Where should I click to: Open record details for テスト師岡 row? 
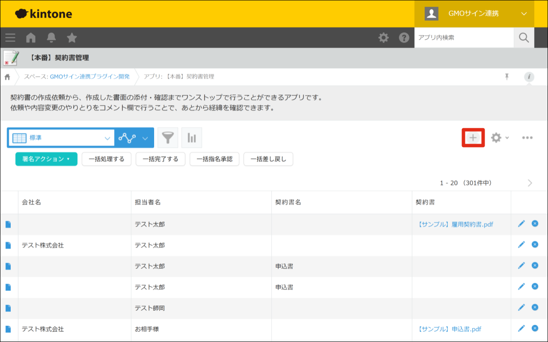click(8, 308)
